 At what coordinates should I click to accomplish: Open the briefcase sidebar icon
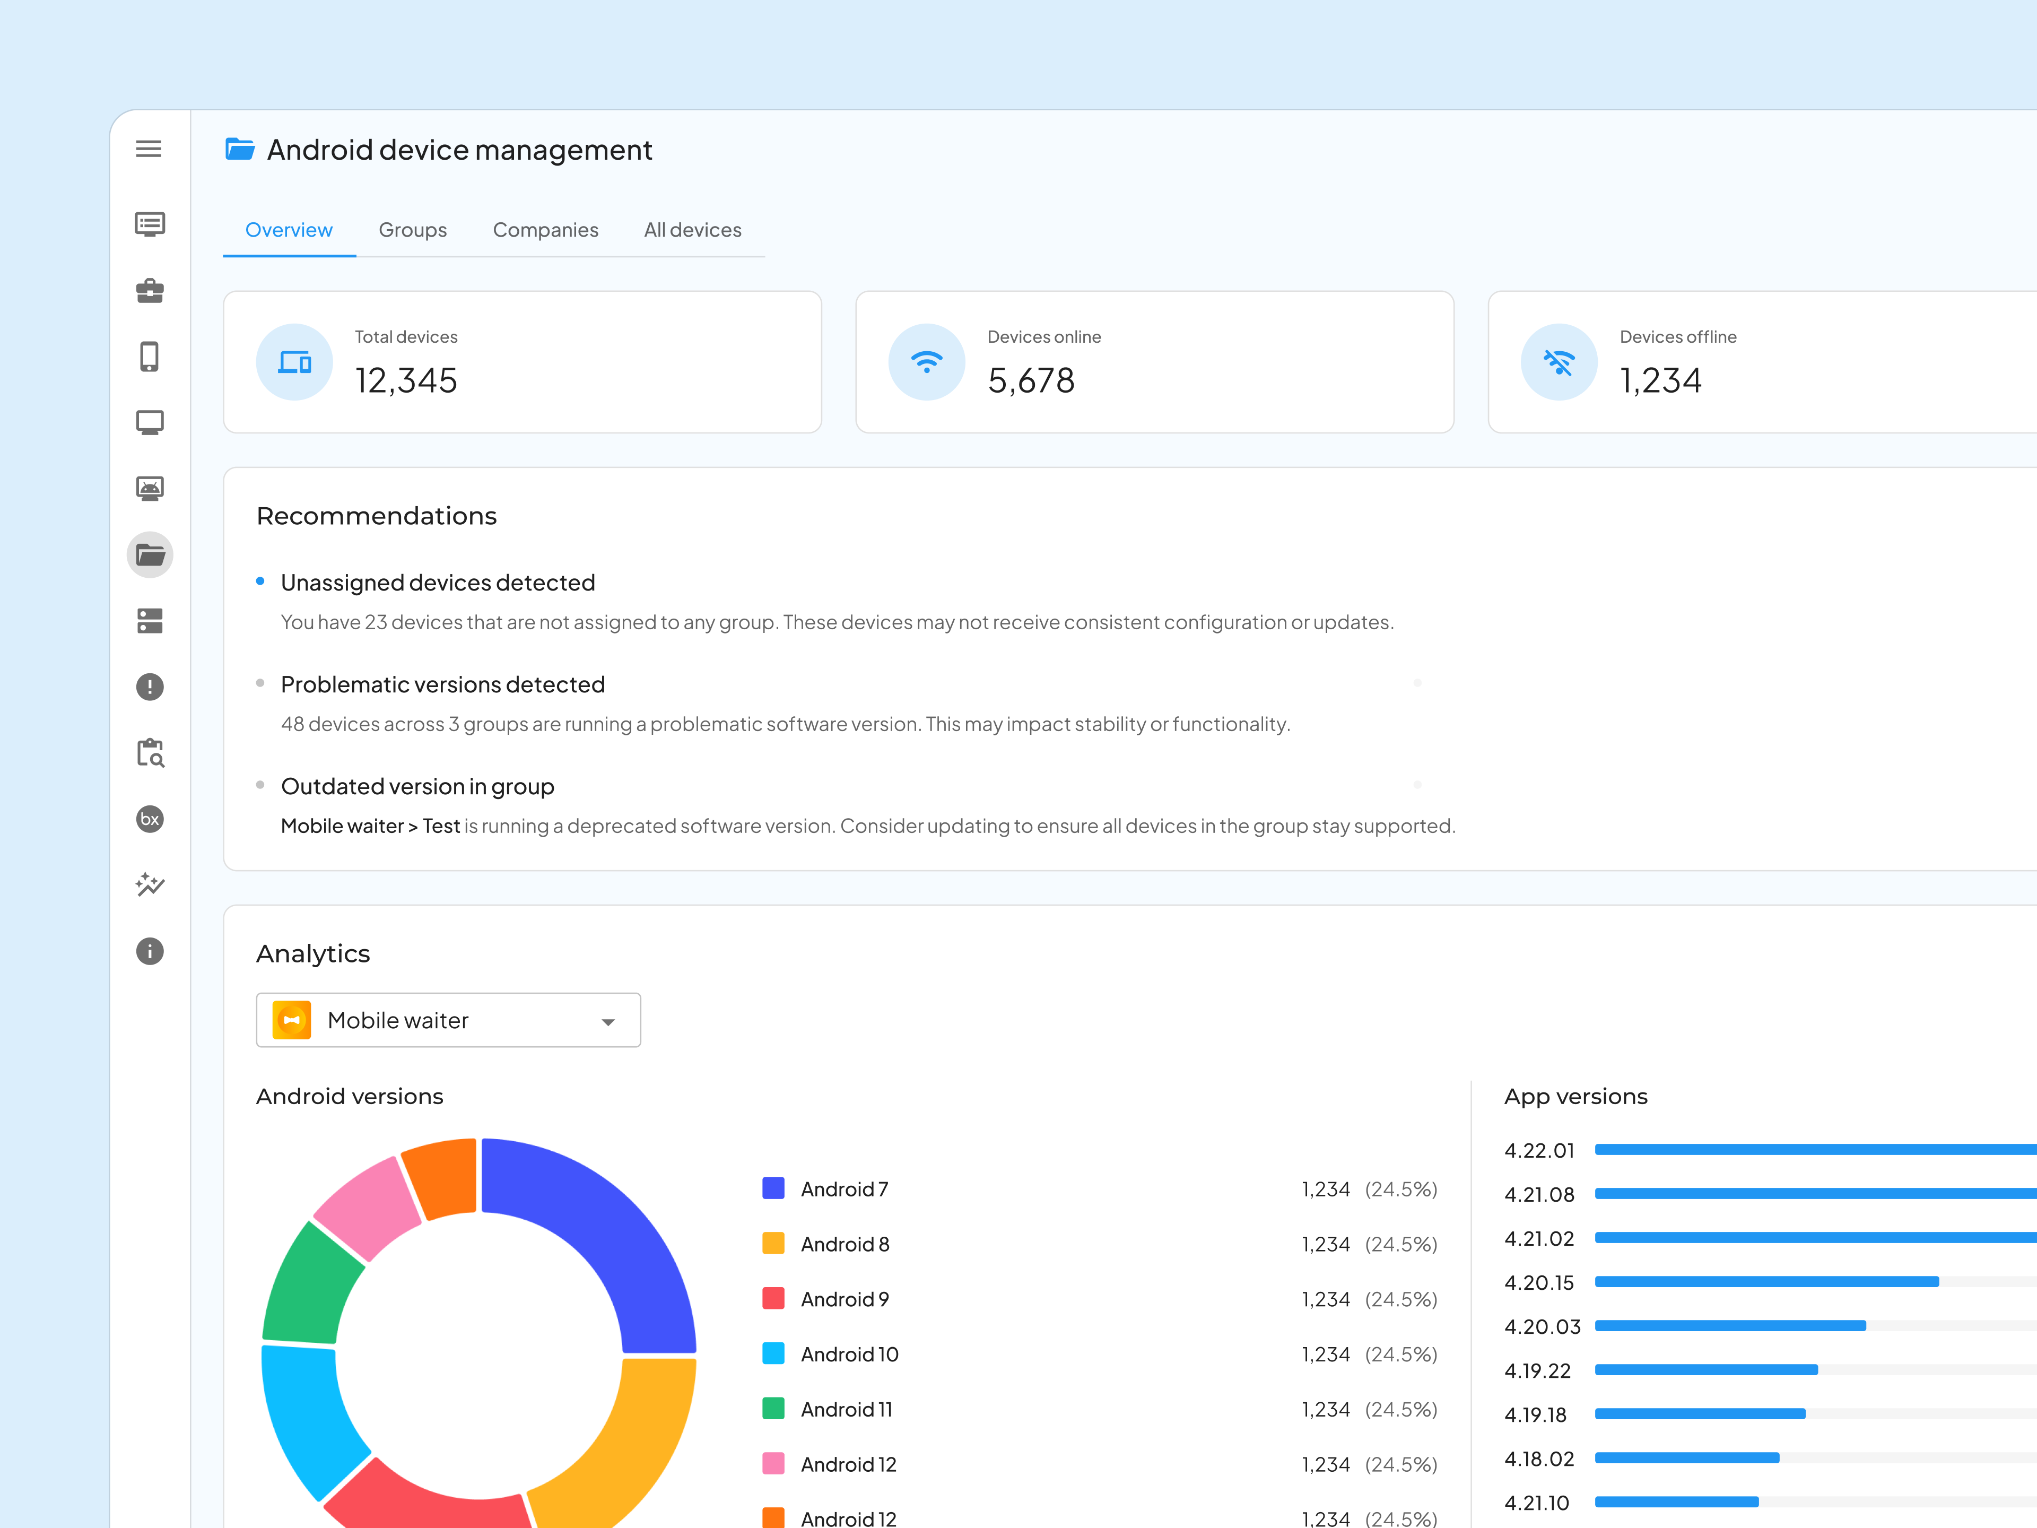coord(149,290)
